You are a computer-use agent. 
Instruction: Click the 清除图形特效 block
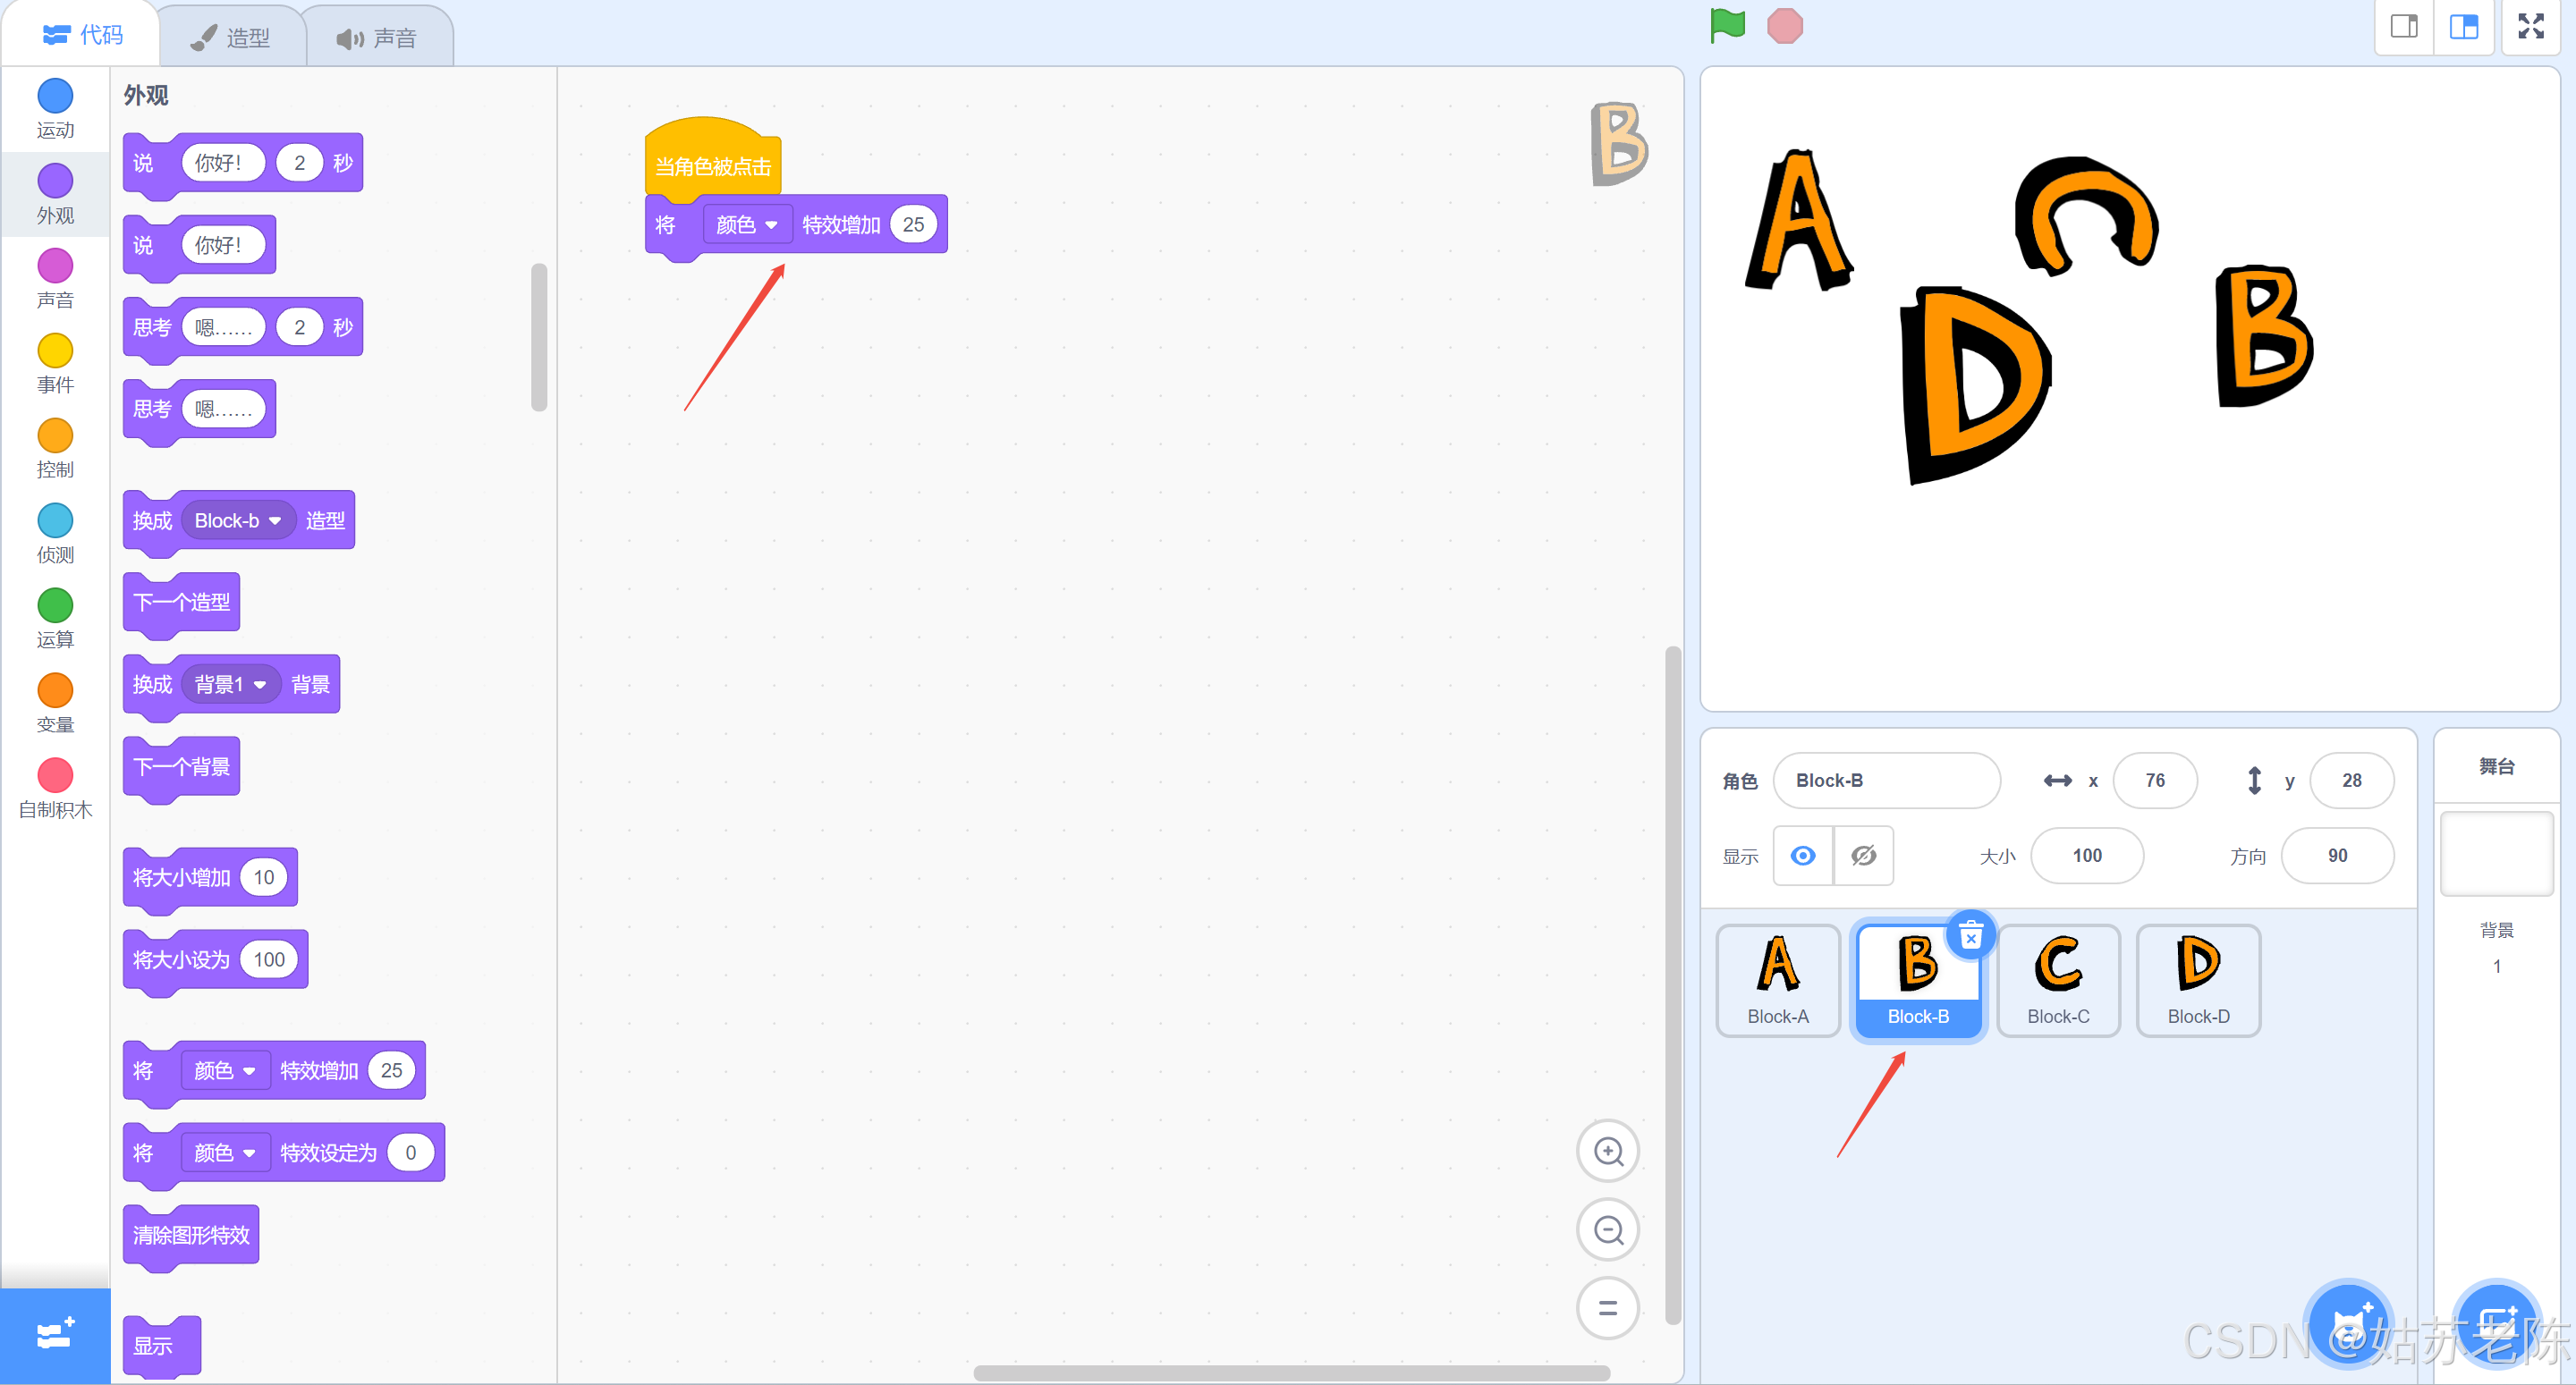191,1235
